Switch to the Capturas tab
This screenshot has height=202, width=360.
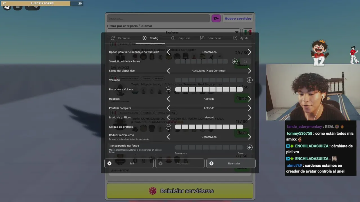coord(181,38)
